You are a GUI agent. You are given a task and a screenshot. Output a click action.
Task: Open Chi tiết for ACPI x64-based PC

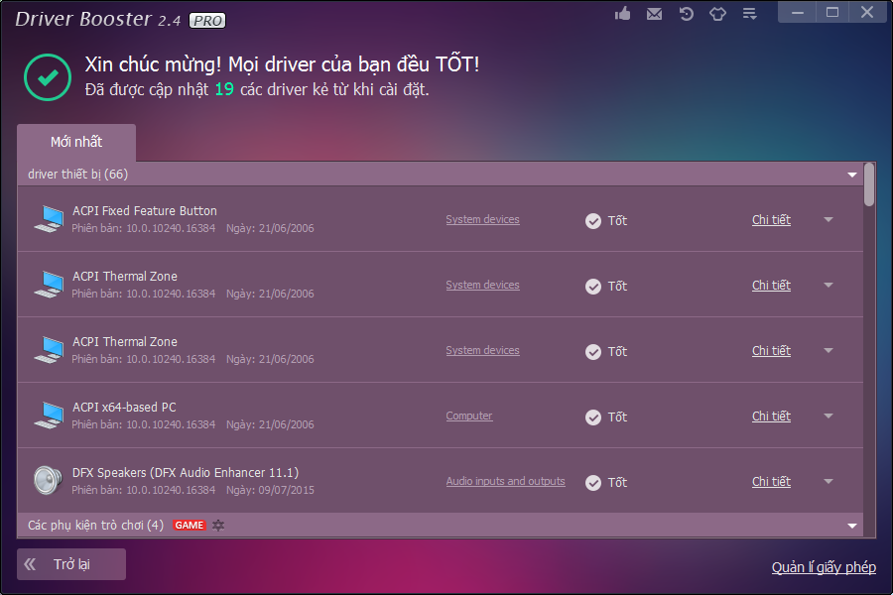coord(771,416)
